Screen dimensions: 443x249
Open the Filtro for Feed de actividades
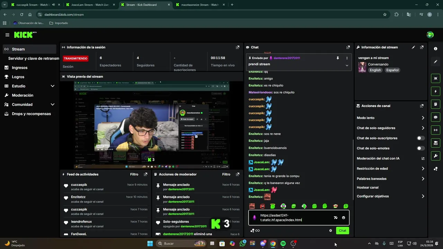pos(134,174)
